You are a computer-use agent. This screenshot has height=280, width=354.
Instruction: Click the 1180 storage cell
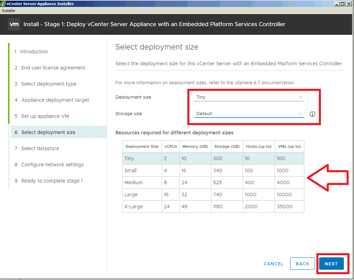coord(227,206)
